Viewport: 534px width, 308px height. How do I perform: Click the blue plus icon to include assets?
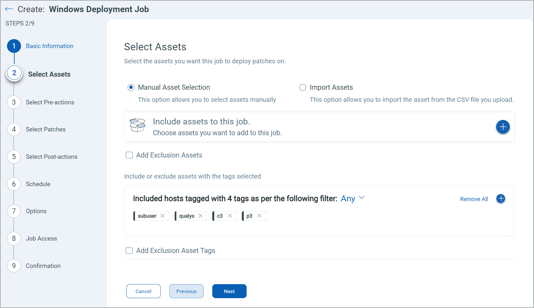pos(503,127)
